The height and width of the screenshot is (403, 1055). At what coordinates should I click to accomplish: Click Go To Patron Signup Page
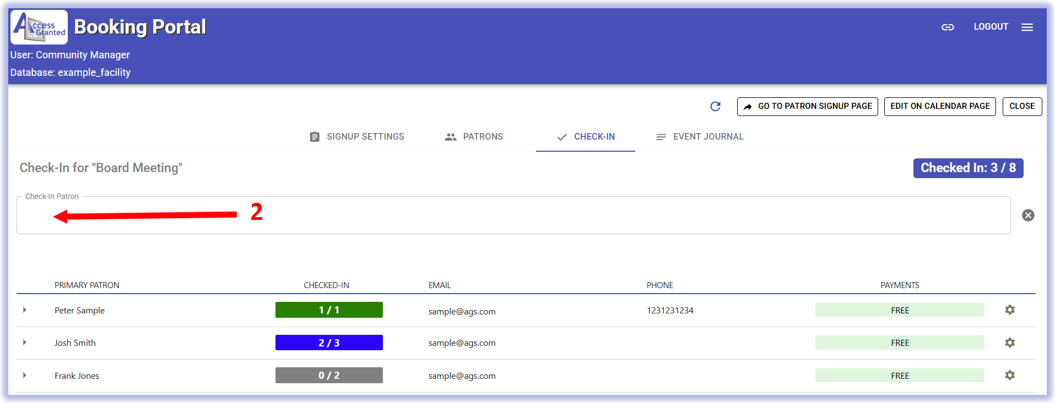click(807, 106)
